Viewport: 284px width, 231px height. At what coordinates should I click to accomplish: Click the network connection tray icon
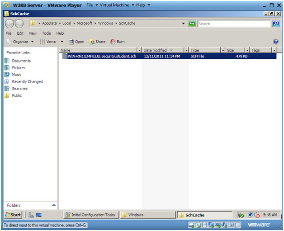click(x=251, y=215)
